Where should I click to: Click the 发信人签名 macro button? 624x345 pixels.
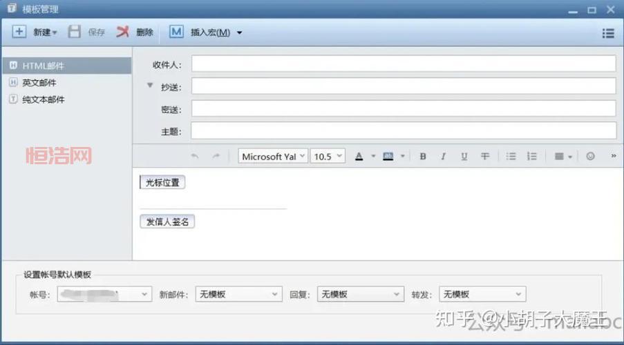click(167, 221)
